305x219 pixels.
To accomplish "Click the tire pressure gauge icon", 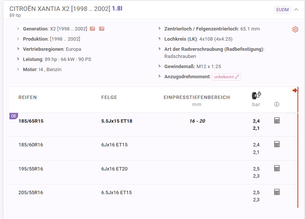I will pyautogui.click(x=256, y=96).
